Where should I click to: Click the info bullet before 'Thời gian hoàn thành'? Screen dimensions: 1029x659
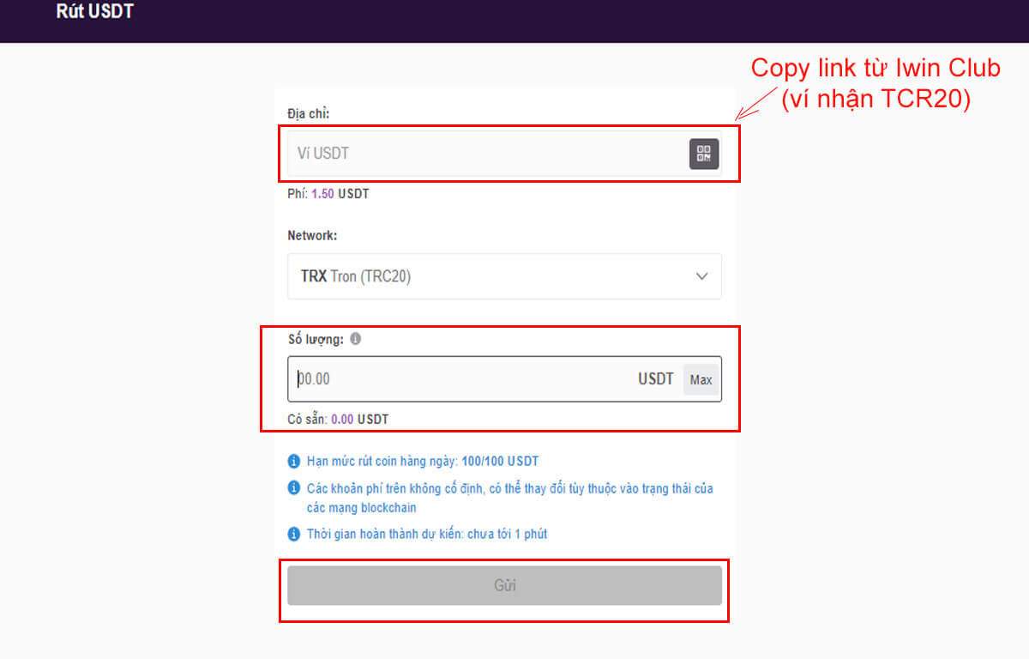[x=292, y=534]
